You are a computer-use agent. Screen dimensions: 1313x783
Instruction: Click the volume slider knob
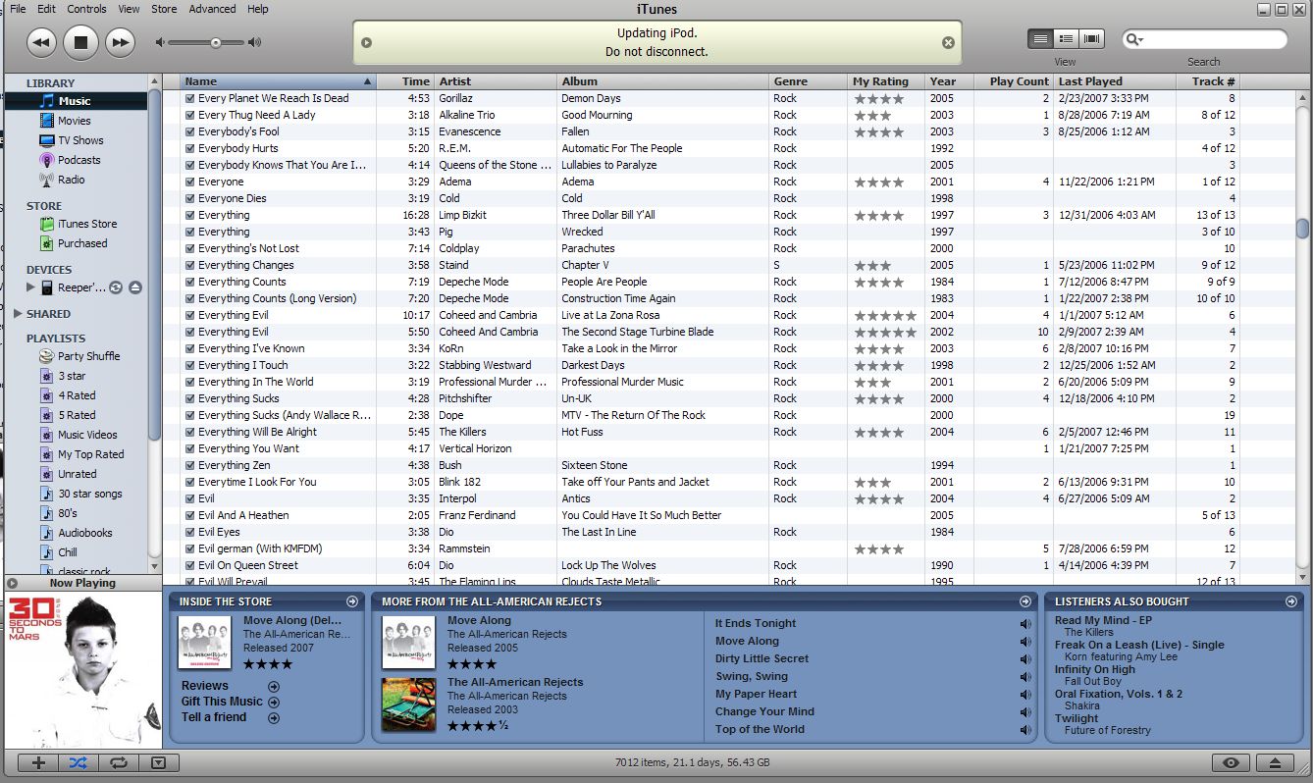coord(215,42)
